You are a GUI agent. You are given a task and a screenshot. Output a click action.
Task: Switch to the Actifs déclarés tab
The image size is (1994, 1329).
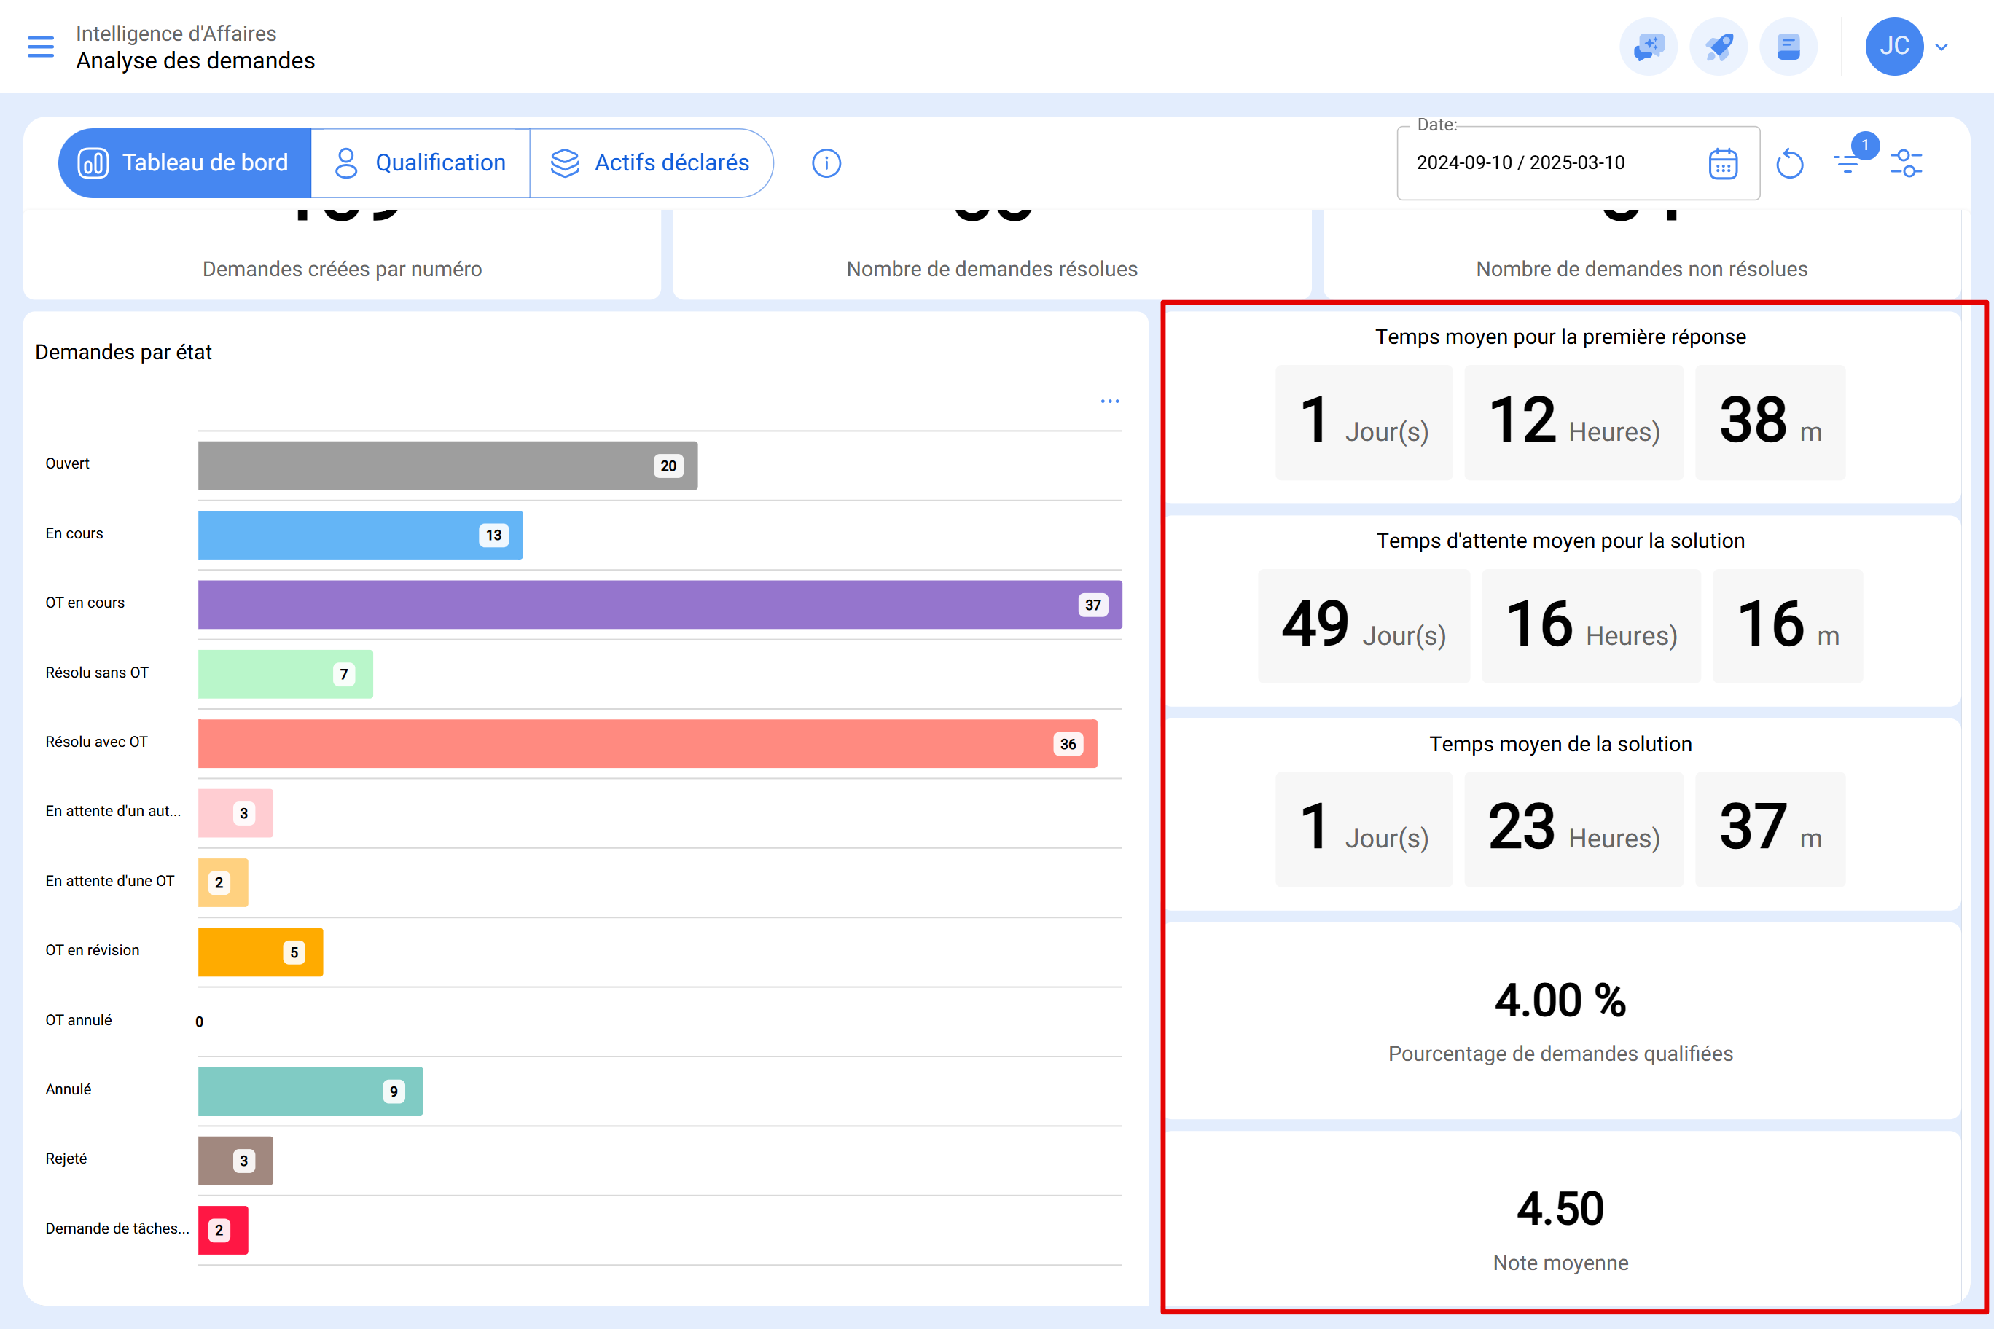pos(651,162)
